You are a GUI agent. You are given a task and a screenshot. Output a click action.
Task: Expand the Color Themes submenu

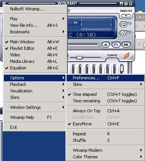pyautogui.click(x=105, y=157)
